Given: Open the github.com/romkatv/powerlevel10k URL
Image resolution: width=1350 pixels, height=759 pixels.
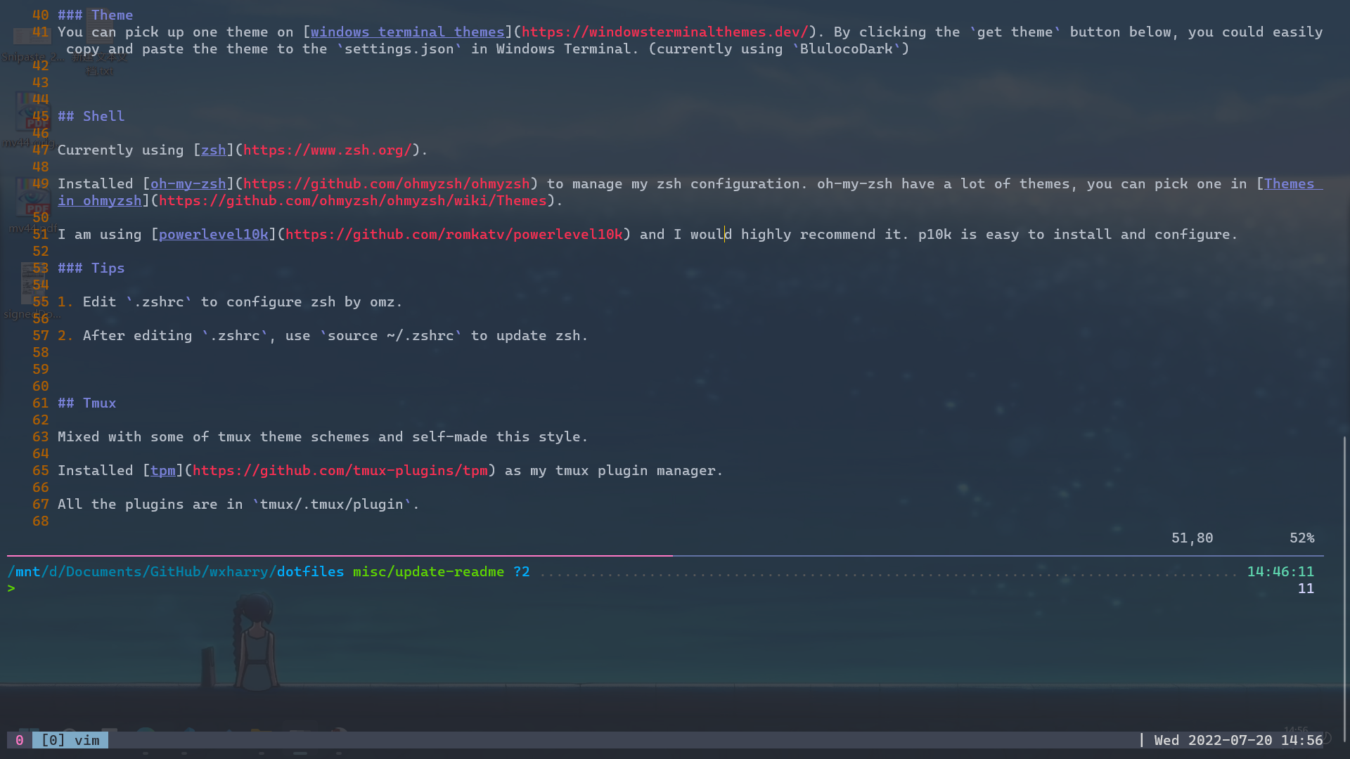Looking at the screenshot, I should (454, 235).
